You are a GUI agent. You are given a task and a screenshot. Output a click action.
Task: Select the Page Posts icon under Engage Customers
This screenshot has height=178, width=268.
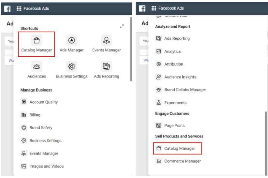159,126
